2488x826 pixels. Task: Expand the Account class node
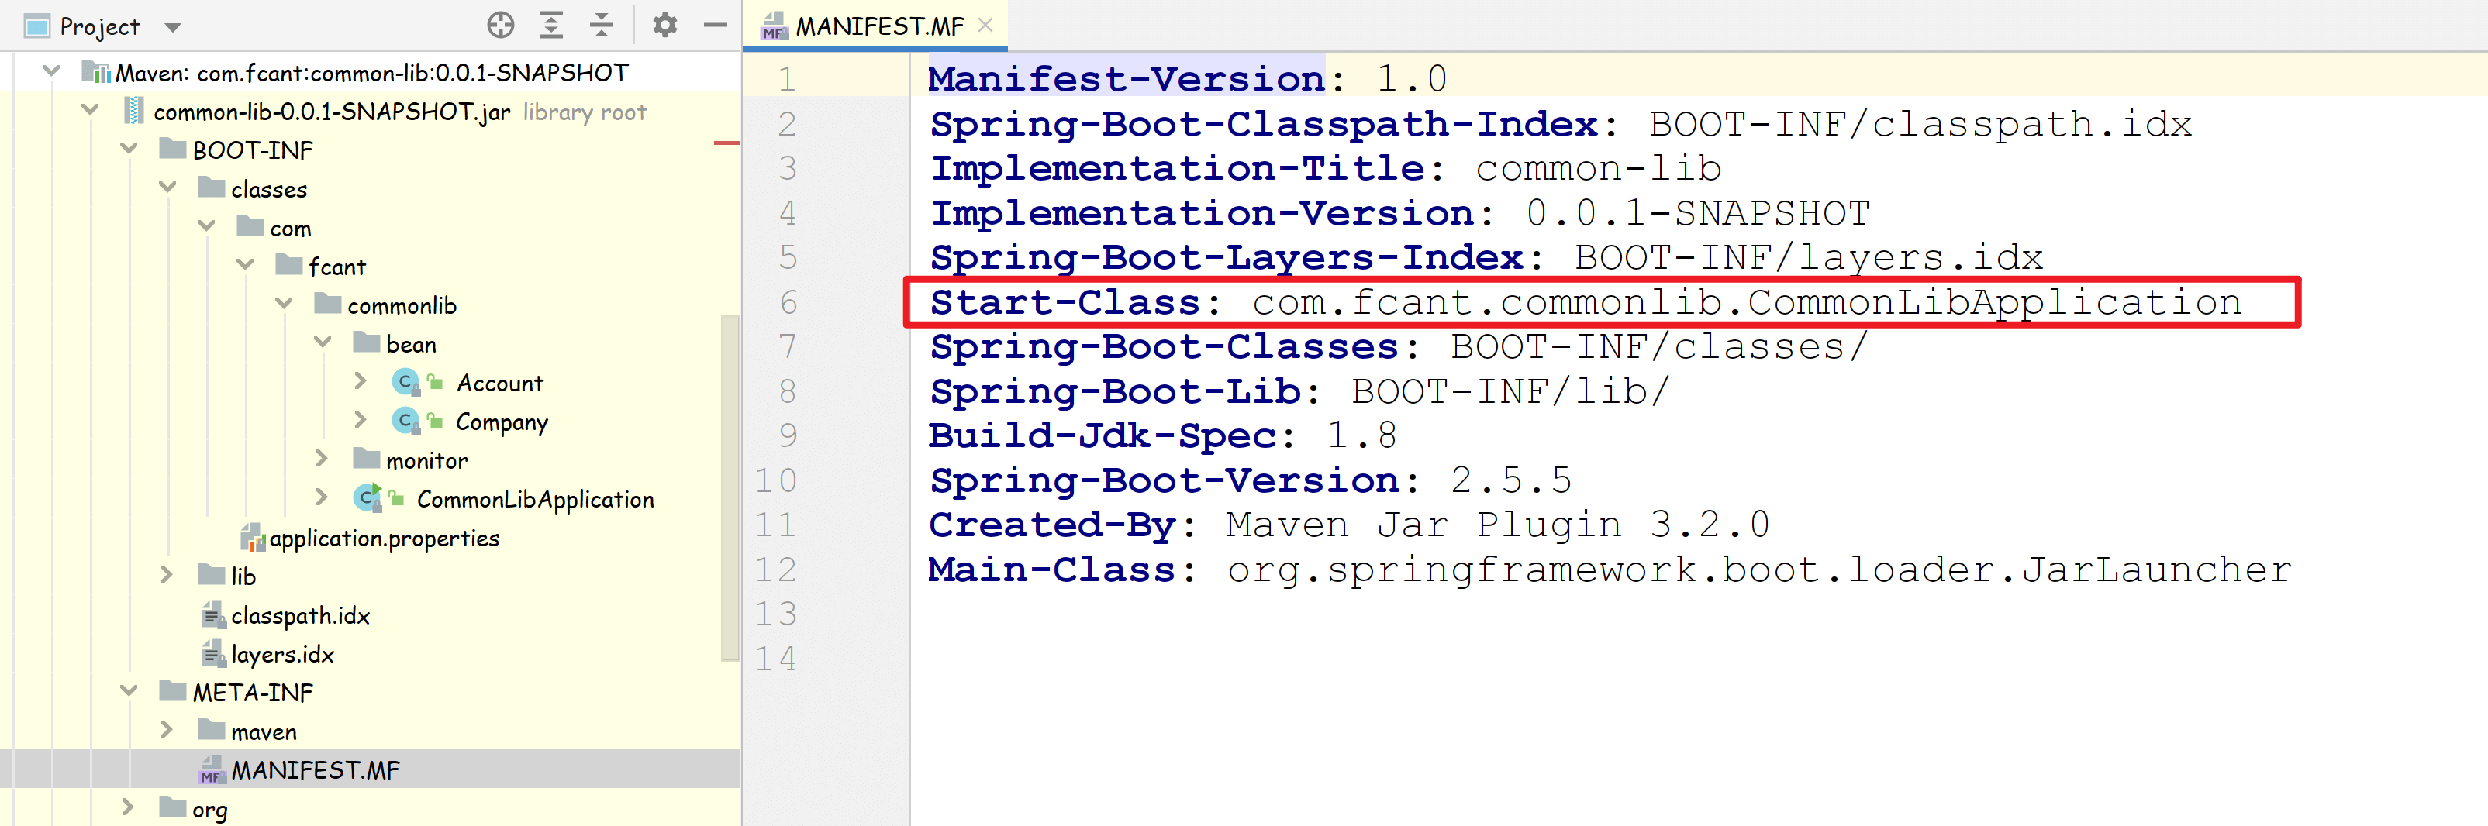[361, 381]
